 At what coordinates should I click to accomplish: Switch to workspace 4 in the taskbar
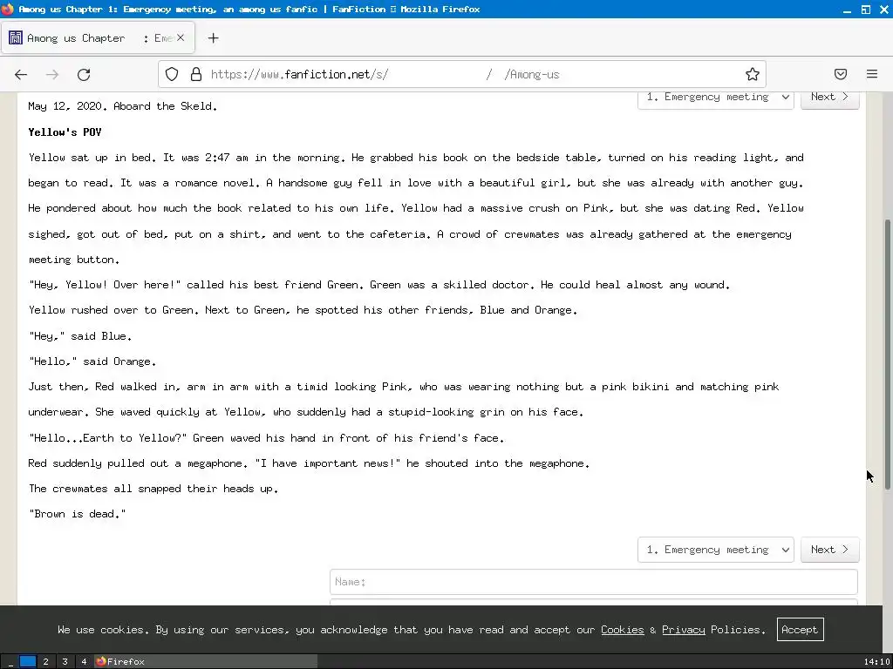tap(84, 662)
